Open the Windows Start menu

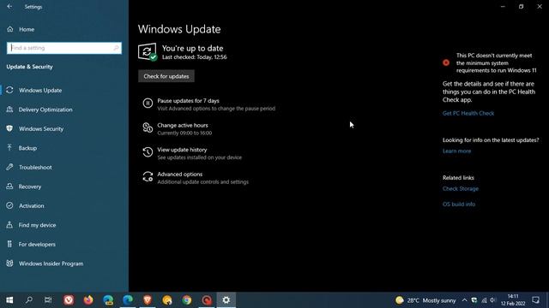click(x=9, y=300)
